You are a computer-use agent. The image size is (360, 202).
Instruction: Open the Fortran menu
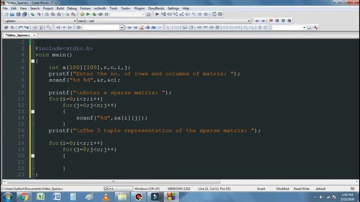point(85,8)
